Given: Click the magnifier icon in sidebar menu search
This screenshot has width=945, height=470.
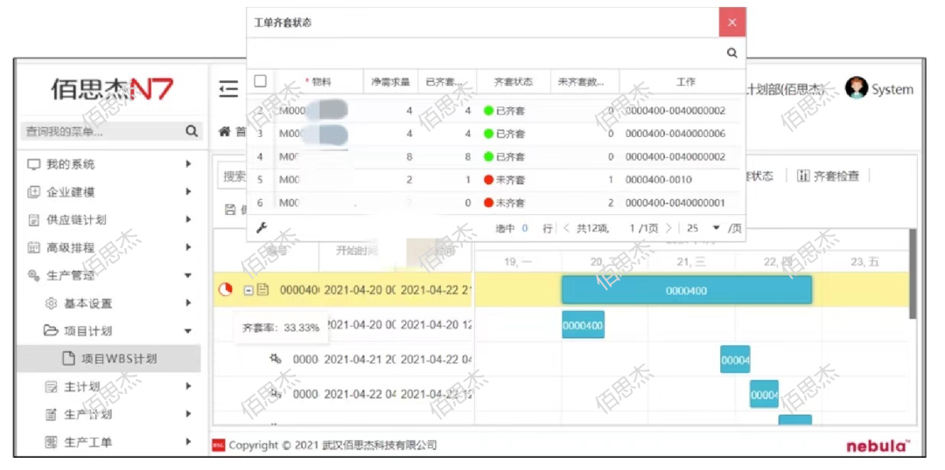Looking at the screenshot, I should pyautogui.click(x=192, y=130).
